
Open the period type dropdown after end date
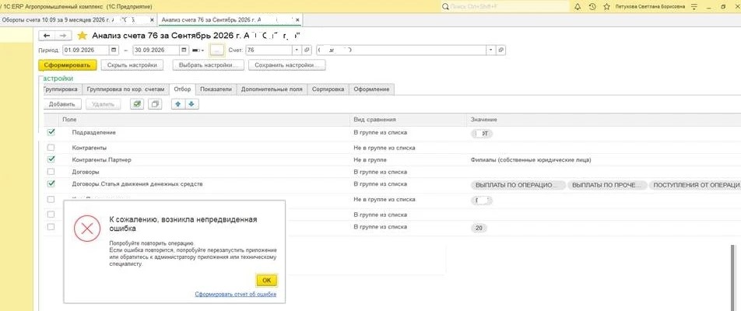click(198, 50)
